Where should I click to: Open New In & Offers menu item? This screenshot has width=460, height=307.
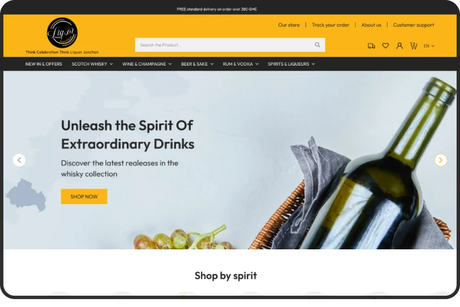click(44, 64)
